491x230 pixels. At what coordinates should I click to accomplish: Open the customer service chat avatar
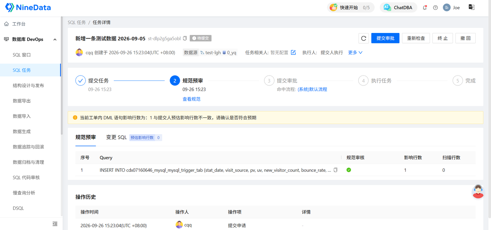478,191
